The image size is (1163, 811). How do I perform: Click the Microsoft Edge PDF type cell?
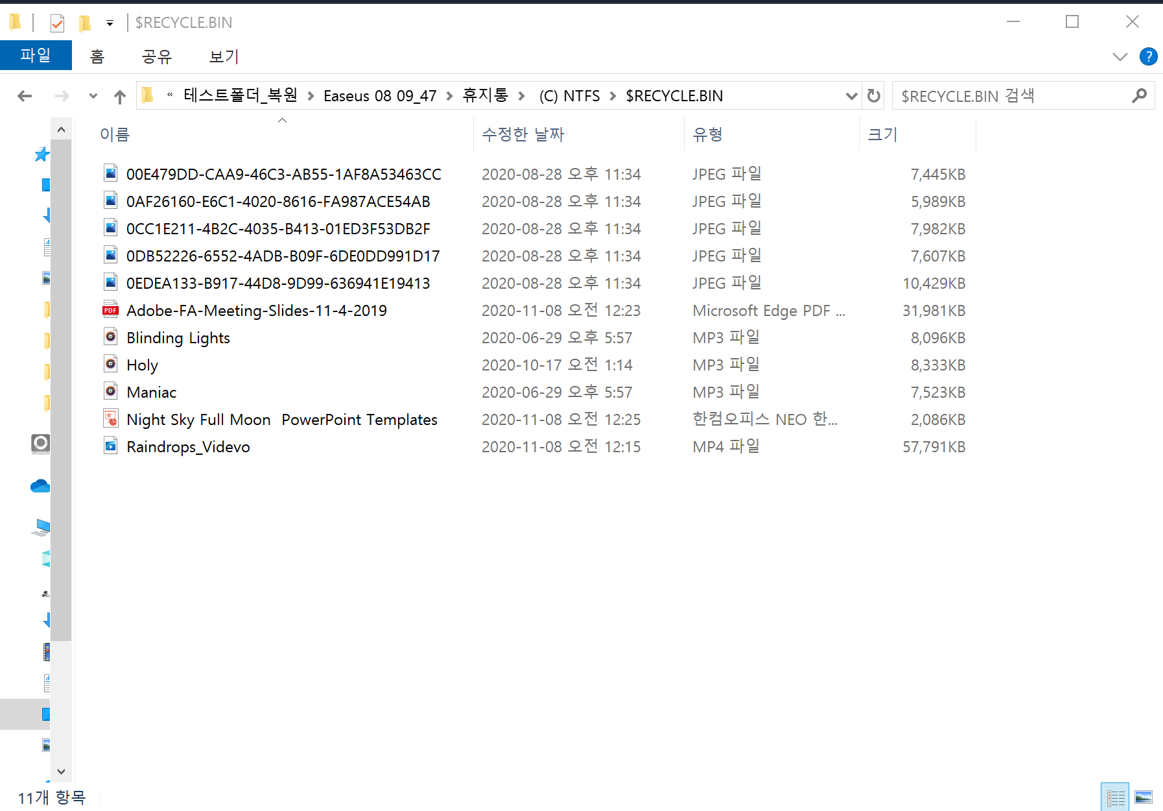coord(769,311)
